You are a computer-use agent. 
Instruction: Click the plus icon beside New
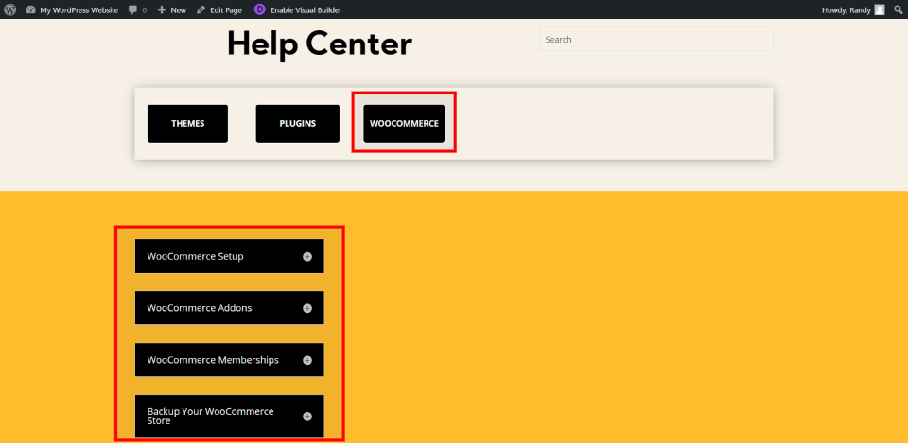tap(162, 9)
